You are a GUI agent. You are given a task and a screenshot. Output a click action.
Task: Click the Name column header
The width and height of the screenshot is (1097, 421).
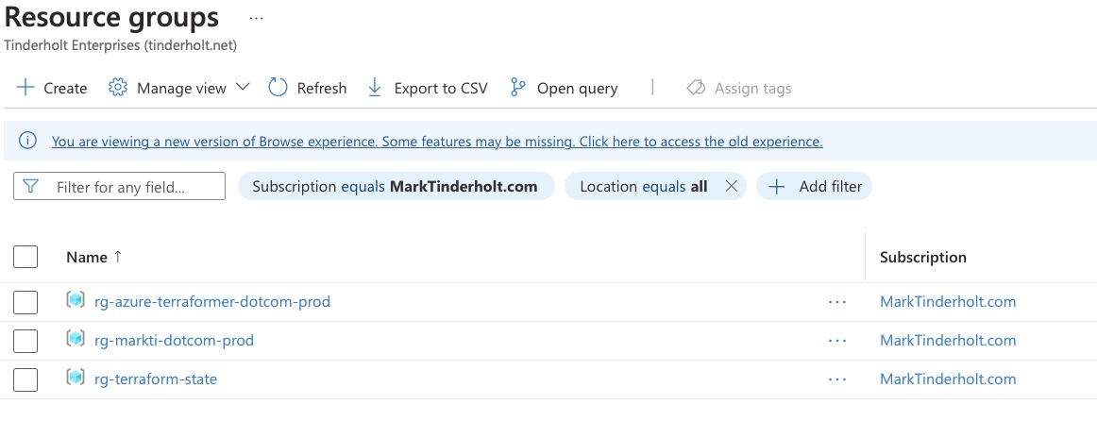click(87, 257)
